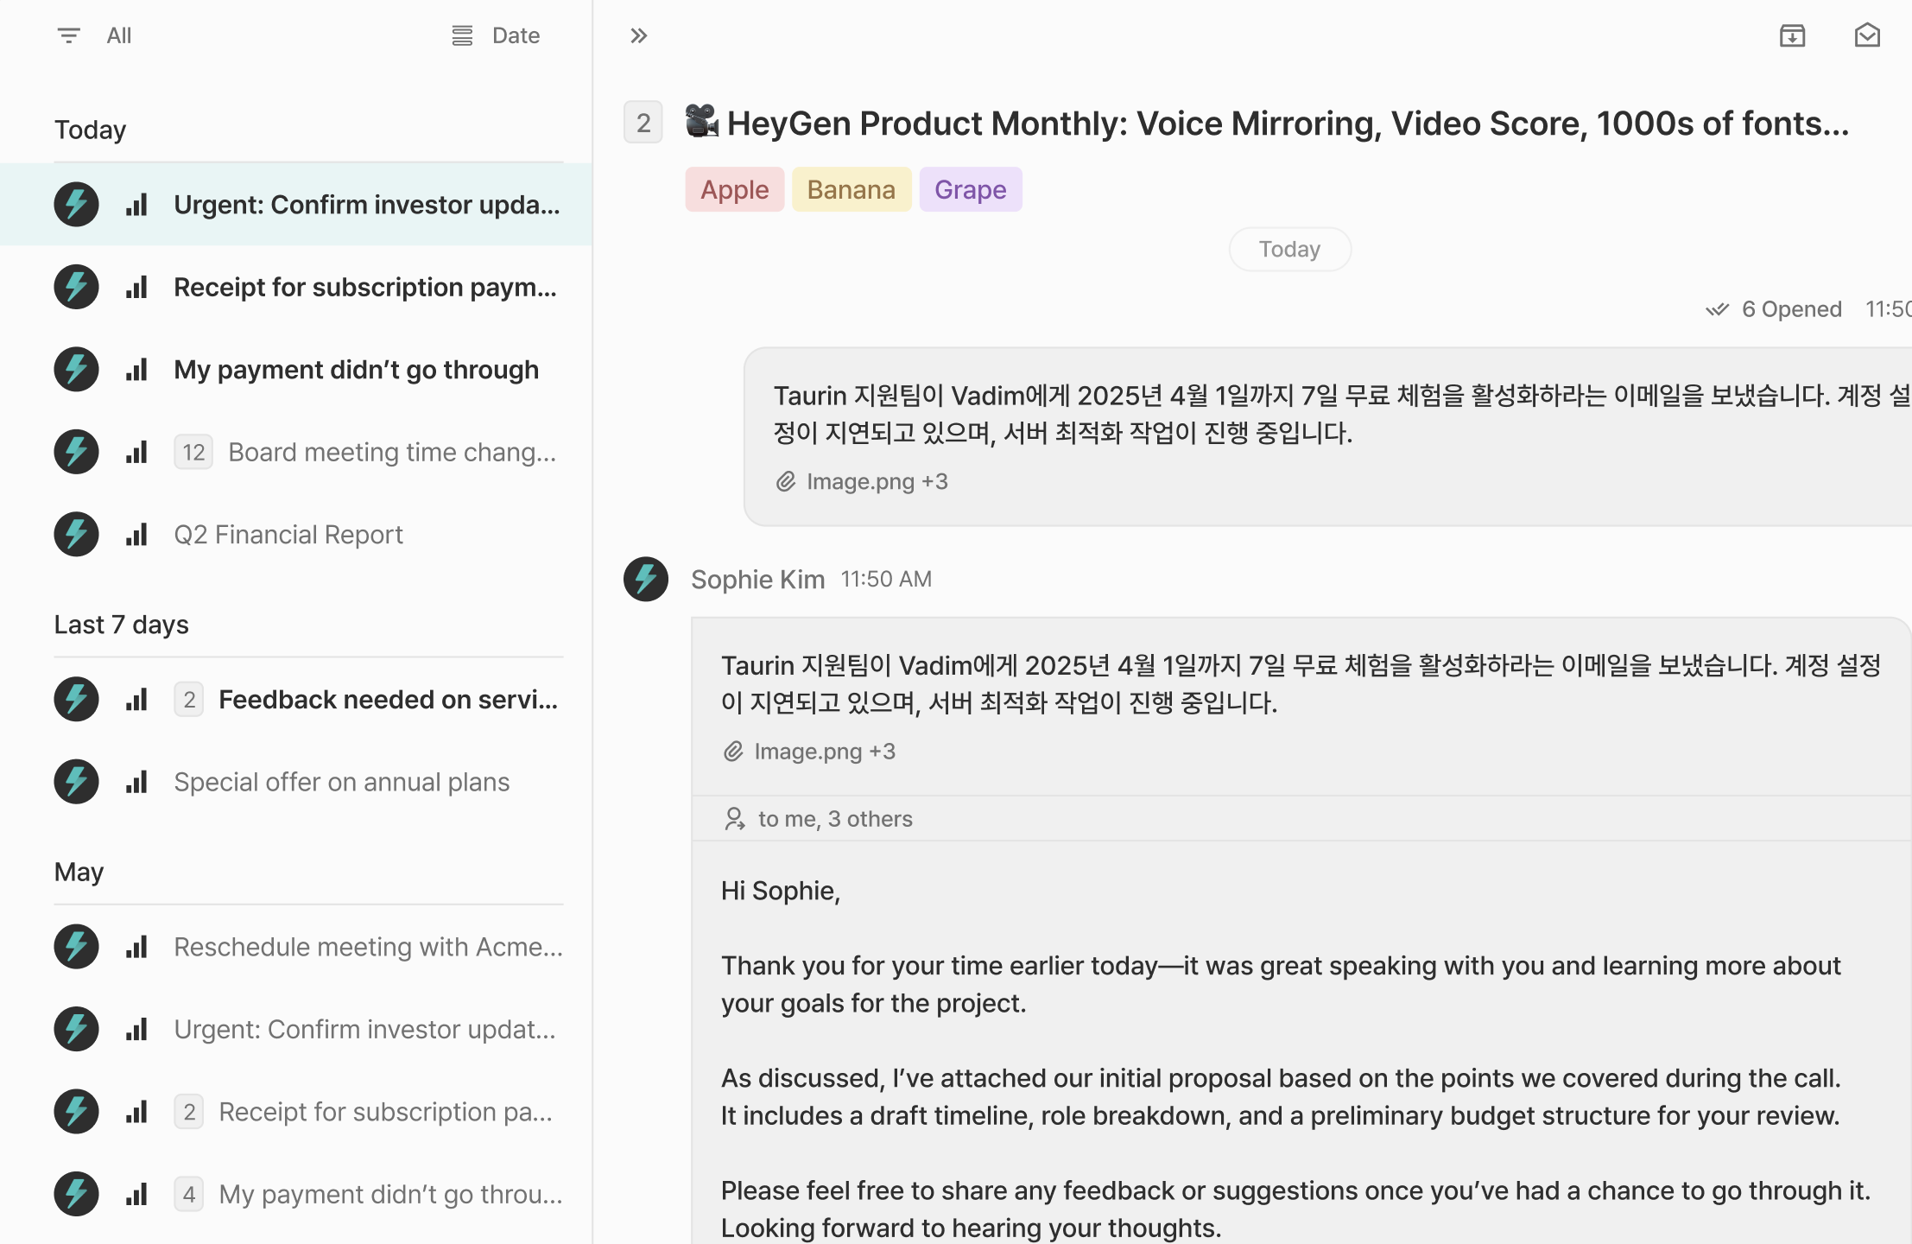The image size is (1912, 1244).
Task: Expand recipients 'to me, 3 others'
Action: click(x=834, y=819)
